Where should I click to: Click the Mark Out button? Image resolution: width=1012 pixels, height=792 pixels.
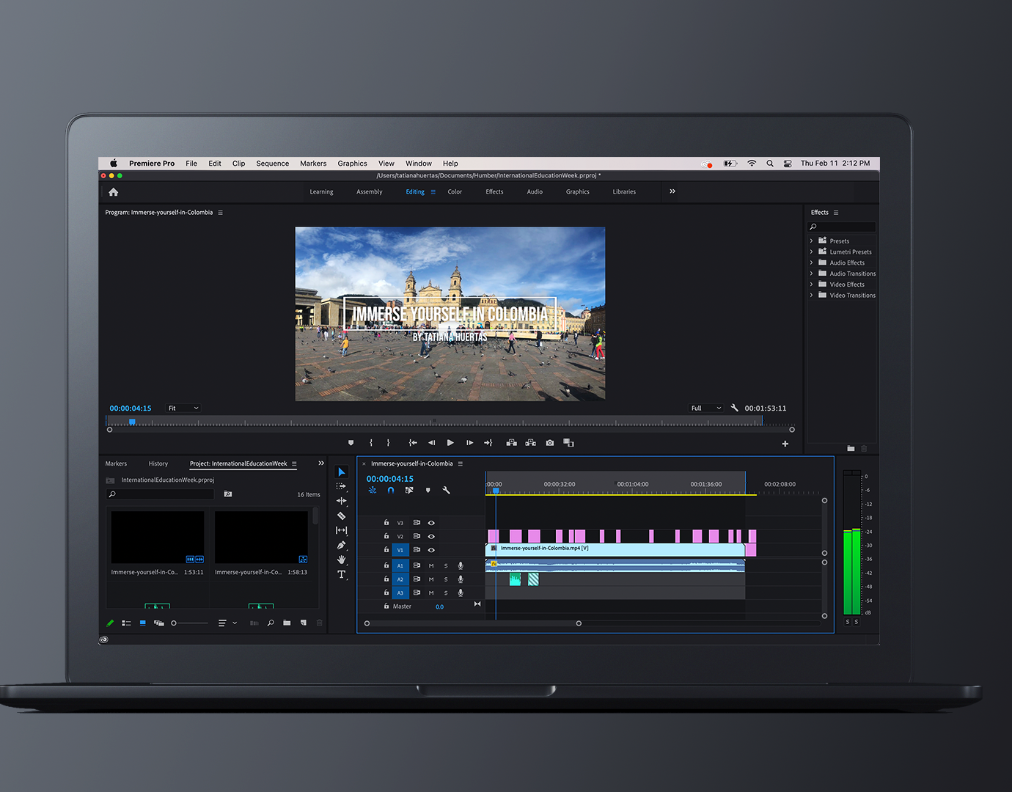click(389, 442)
